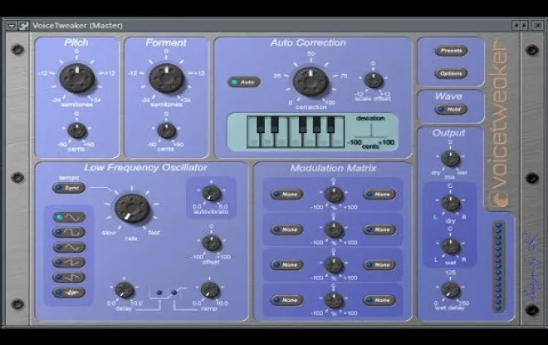Open top row source None selector

click(286, 195)
